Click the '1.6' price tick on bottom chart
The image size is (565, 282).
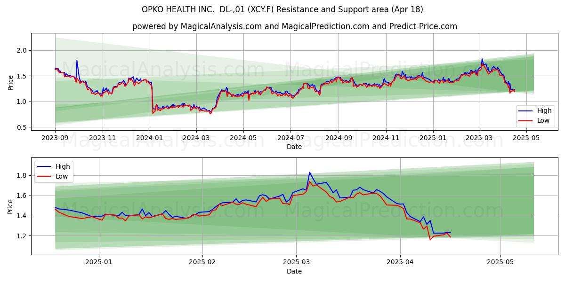(x=23, y=196)
